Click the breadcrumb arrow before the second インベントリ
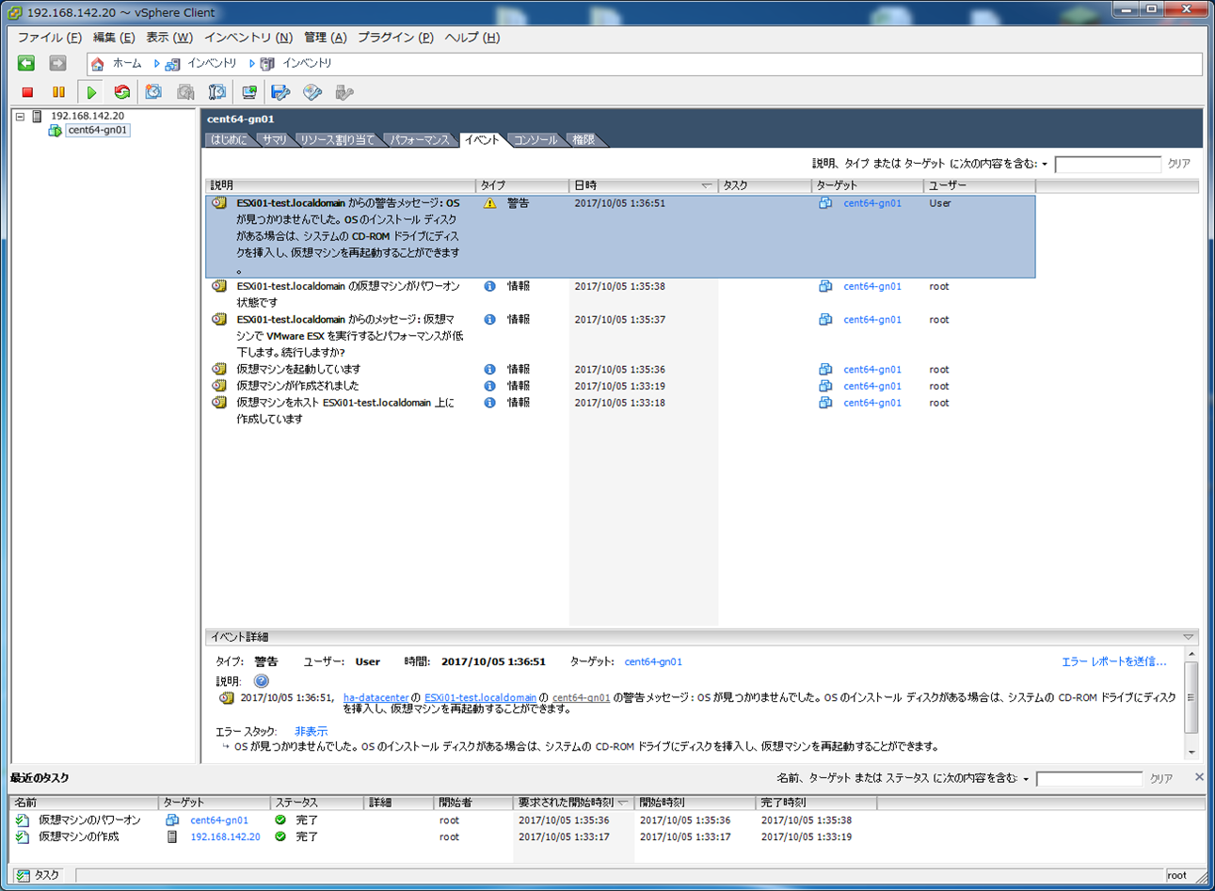This screenshot has width=1215, height=891. pos(251,64)
